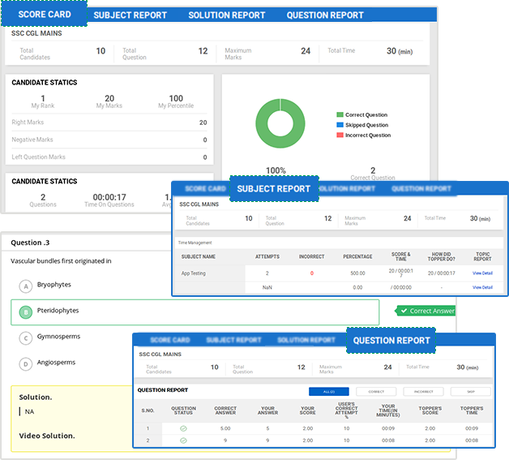The height and width of the screenshot is (460, 509).
Task: Click the My Percentile value 100
Action: pyautogui.click(x=176, y=98)
